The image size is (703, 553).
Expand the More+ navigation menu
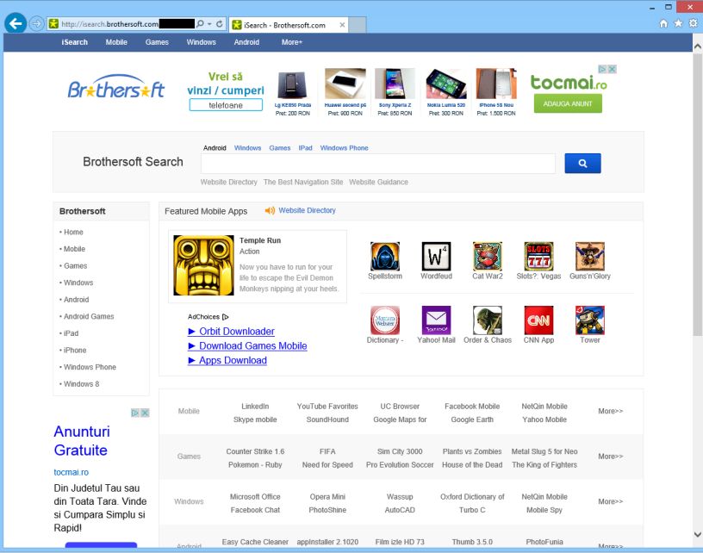click(292, 42)
